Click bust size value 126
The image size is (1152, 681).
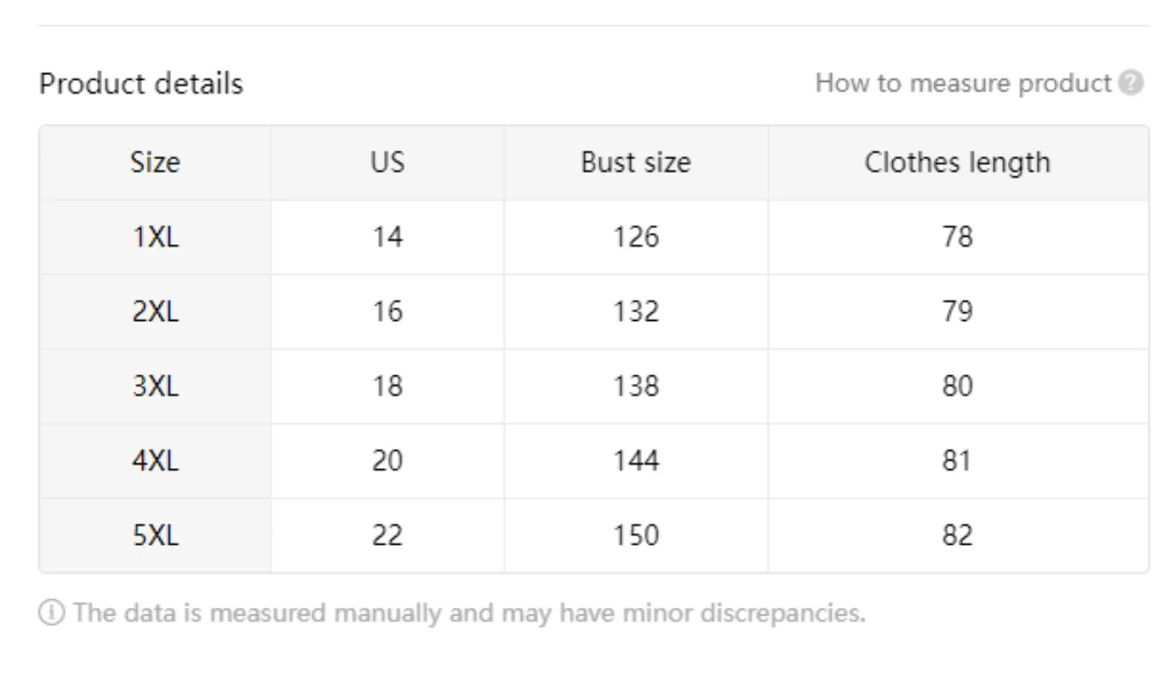click(x=635, y=237)
